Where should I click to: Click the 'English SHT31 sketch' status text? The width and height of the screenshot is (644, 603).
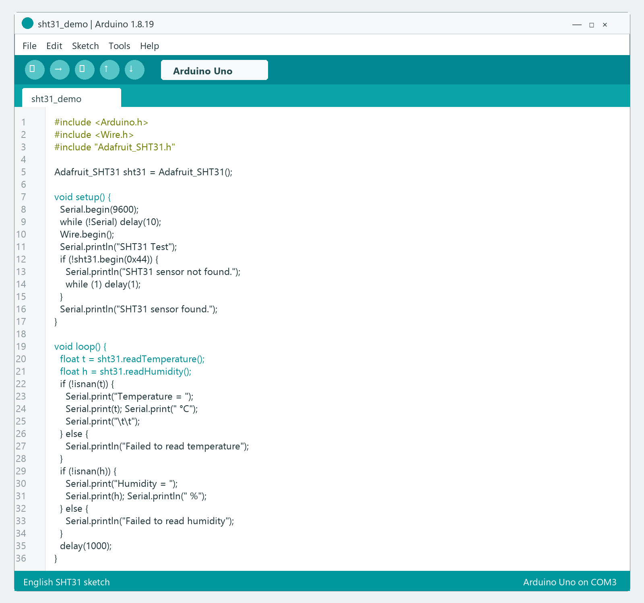point(66,582)
